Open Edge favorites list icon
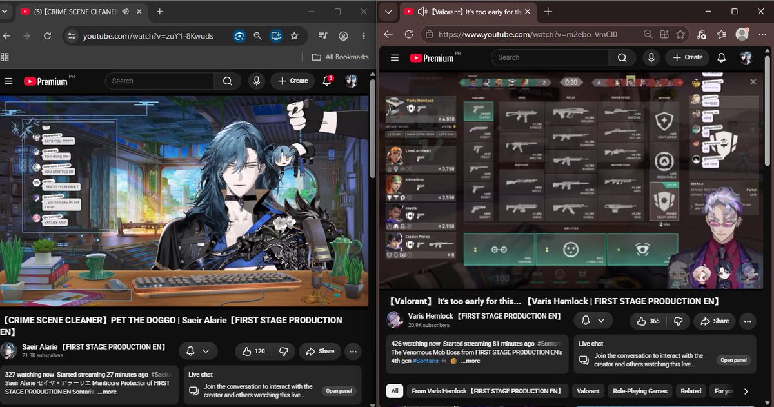The width and height of the screenshot is (774, 407). (x=721, y=34)
